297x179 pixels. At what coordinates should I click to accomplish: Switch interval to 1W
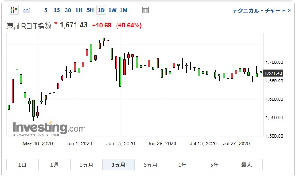(x=112, y=10)
